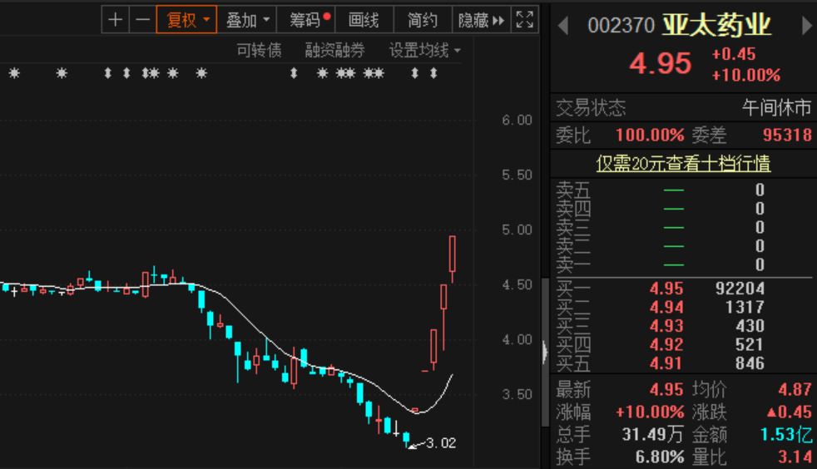
Task: Open the 画线 drawing tools
Action: tap(364, 20)
